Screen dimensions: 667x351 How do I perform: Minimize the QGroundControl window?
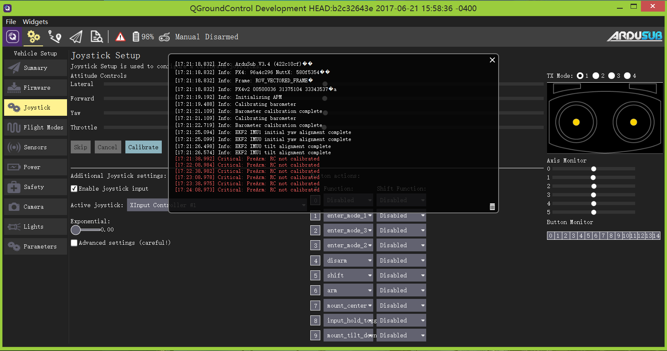(x=619, y=7)
